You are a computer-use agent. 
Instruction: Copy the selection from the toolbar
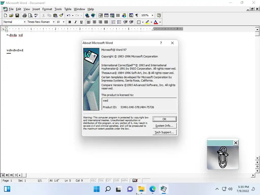[49, 15]
